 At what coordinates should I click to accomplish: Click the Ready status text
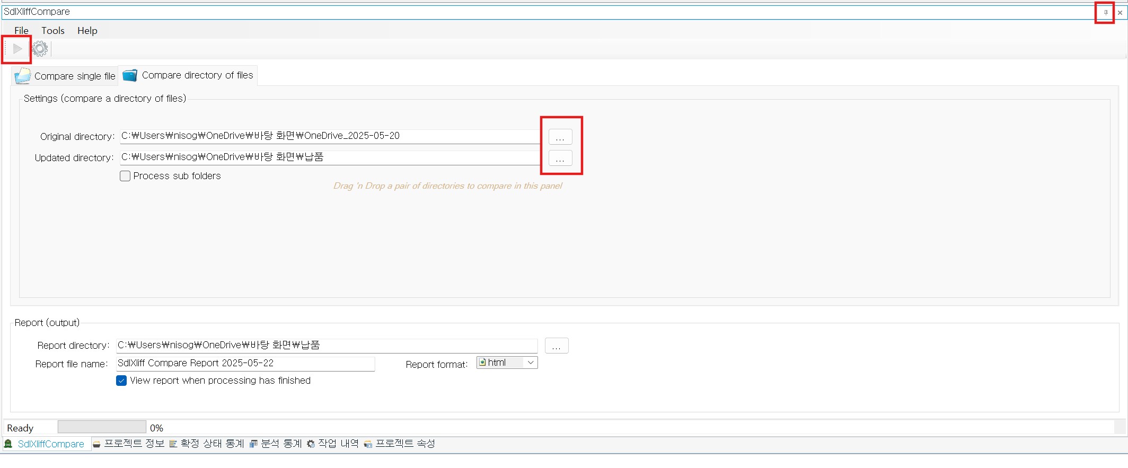20,428
